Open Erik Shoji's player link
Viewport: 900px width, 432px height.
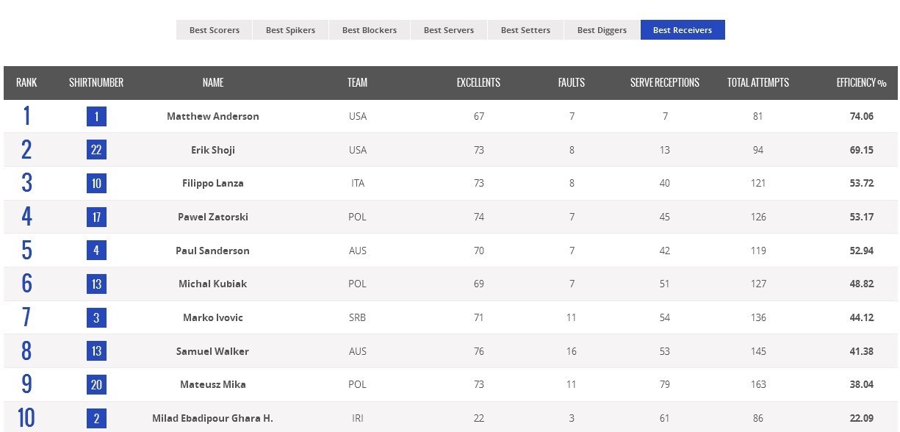(212, 150)
